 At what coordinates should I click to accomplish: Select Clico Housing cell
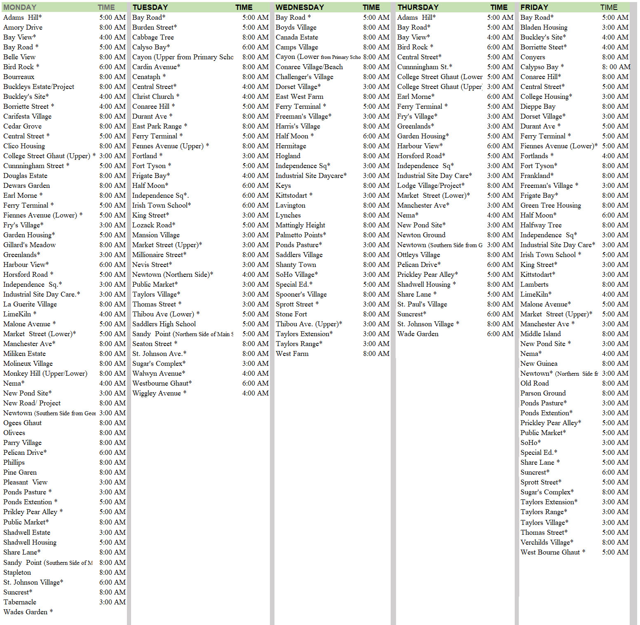[24, 146]
